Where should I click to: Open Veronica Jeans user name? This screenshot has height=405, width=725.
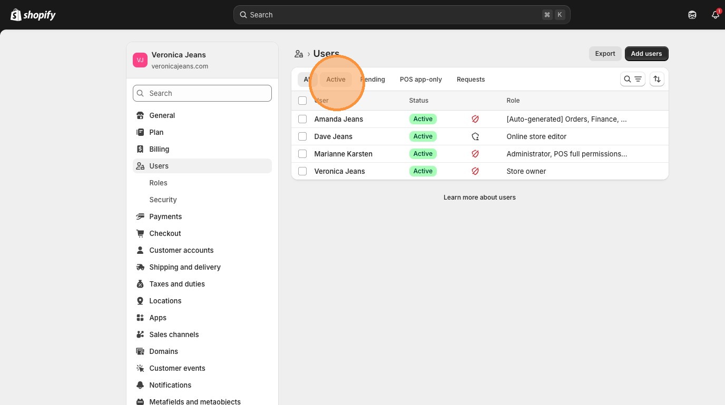pos(339,171)
